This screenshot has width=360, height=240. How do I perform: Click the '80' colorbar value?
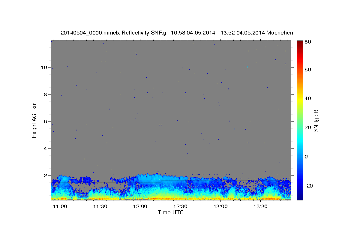coord(308,42)
